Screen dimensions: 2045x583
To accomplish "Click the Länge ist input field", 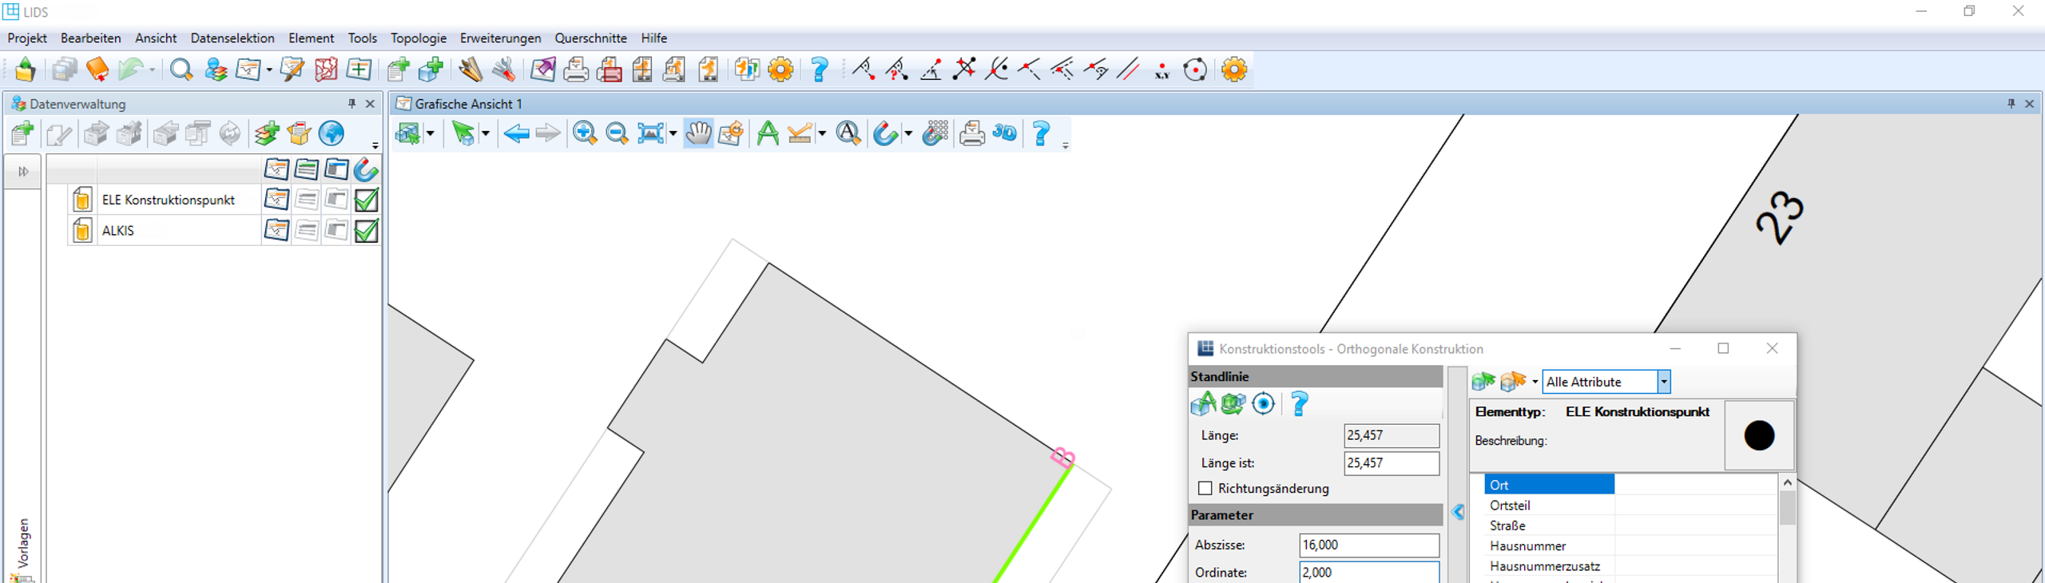I will click(x=1392, y=463).
